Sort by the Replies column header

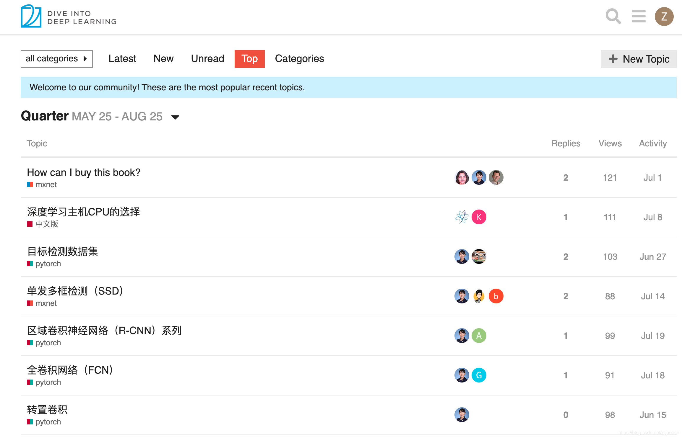(566, 143)
